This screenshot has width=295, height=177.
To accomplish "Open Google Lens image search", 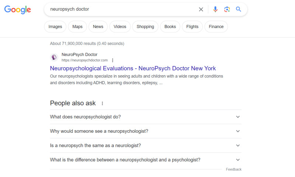I will 227,10.
